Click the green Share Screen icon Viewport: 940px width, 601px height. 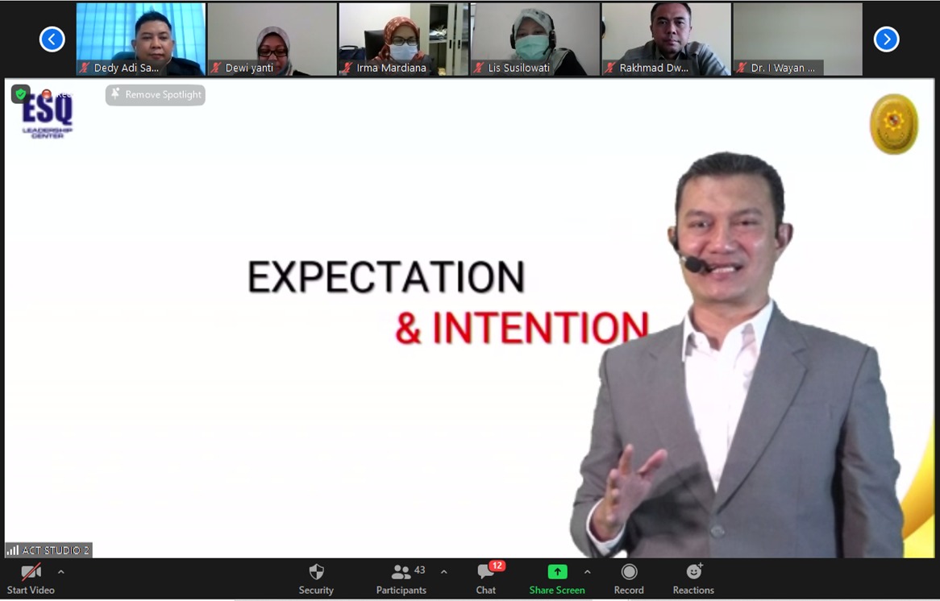557,572
